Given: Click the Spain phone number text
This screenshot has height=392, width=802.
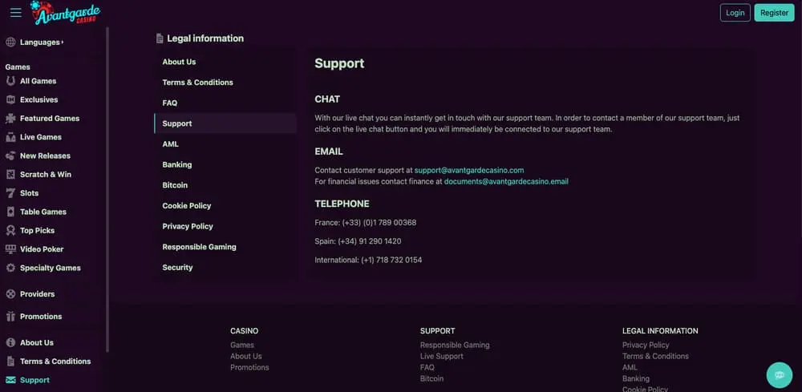Looking at the screenshot, I should point(358,241).
